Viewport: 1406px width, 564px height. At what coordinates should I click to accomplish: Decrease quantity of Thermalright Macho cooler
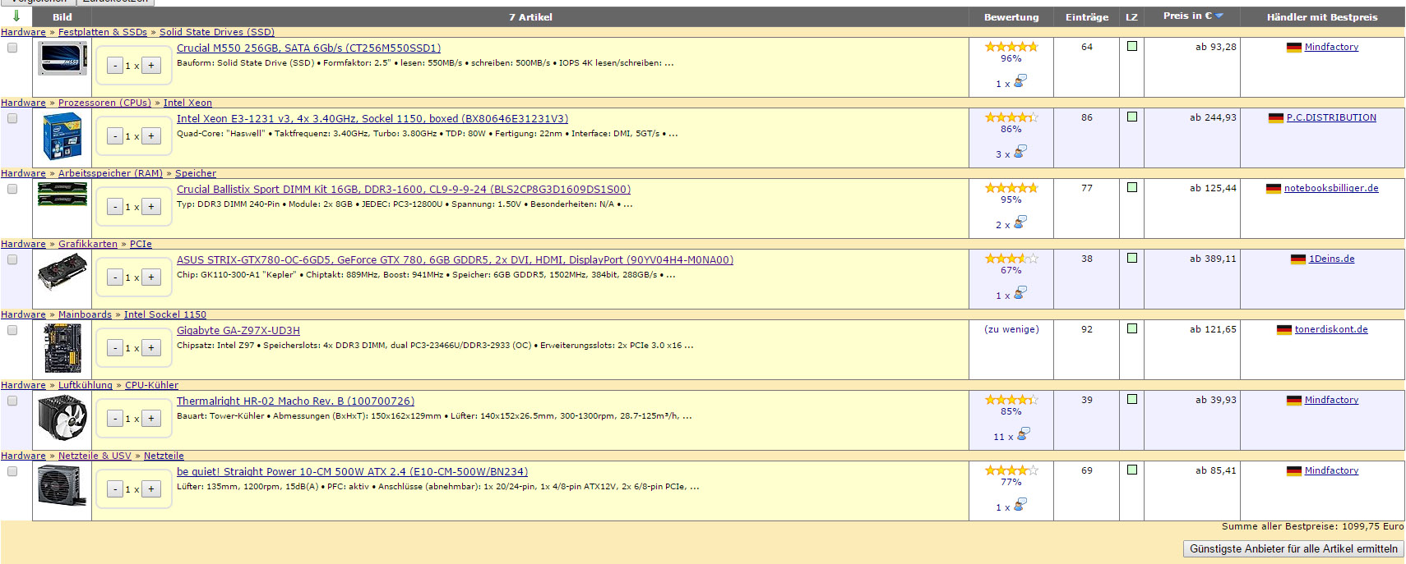(x=115, y=419)
